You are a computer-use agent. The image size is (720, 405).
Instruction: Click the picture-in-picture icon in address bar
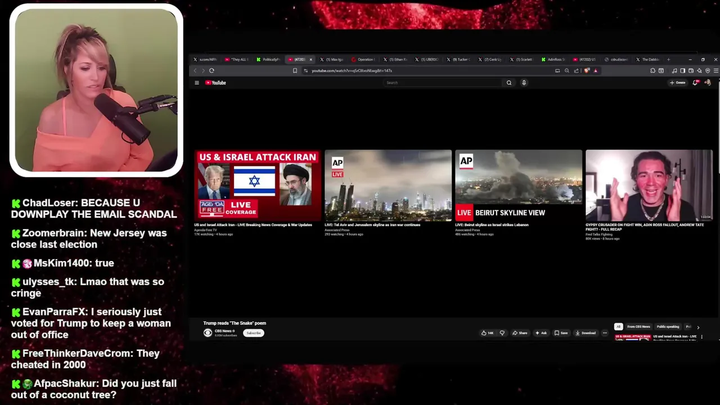[557, 70]
